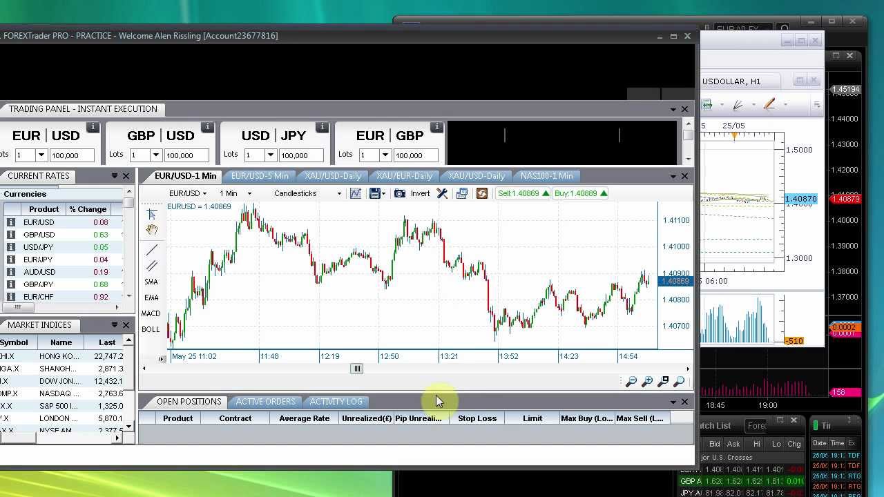Select the parallel channel lines tool
The height and width of the screenshot is (497, 884).
coord(152,265)
